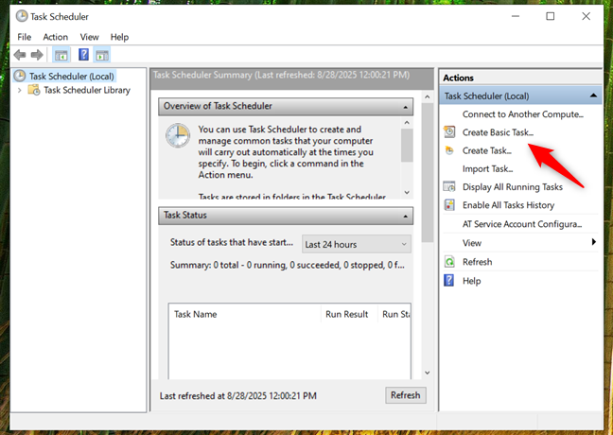The width and height of the screenshot is (613, 435).
Task: Click the Task Scheduler Library folder icon
Action: click(34, 90)
